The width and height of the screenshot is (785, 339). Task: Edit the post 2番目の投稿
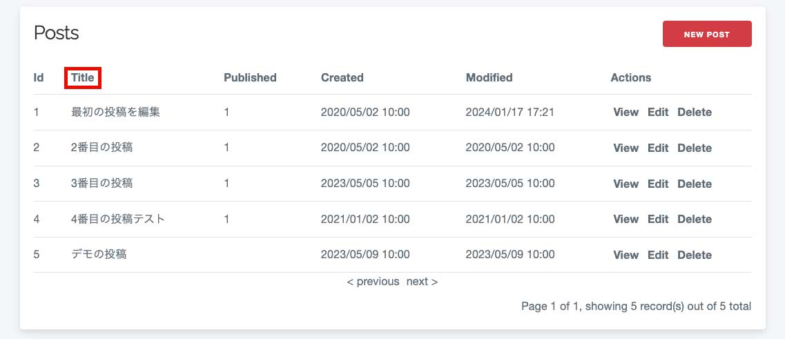(658, 148)
